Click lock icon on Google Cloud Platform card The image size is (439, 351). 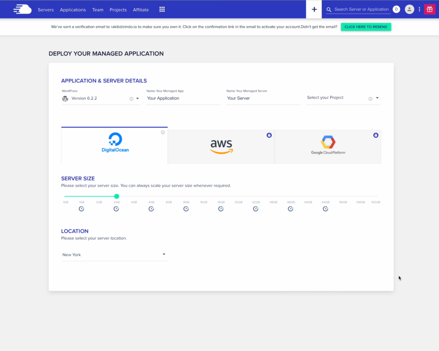tap(376, 135)
